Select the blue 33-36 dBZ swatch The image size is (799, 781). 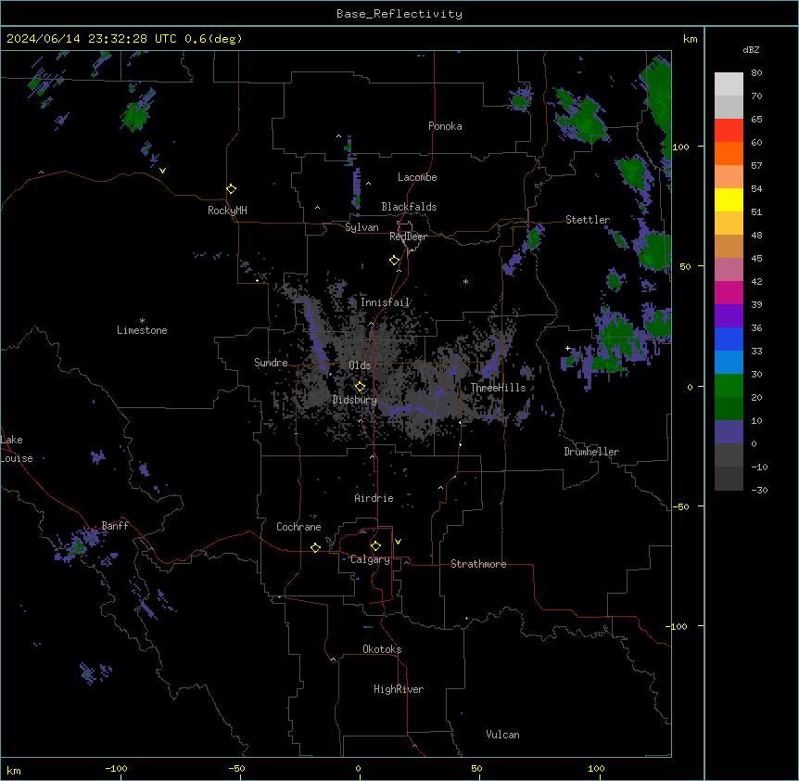(x=729, y=339)
